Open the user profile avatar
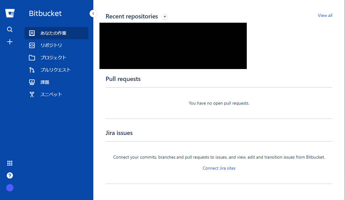Image resolution: width=345 pixels, height=200 pixels. pos(10,188)
